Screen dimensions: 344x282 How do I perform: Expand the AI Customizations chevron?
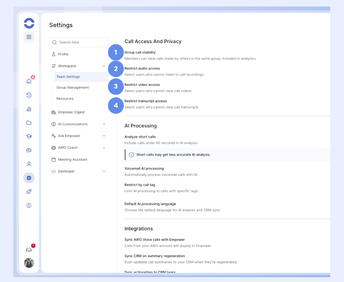tap(104, 124)
